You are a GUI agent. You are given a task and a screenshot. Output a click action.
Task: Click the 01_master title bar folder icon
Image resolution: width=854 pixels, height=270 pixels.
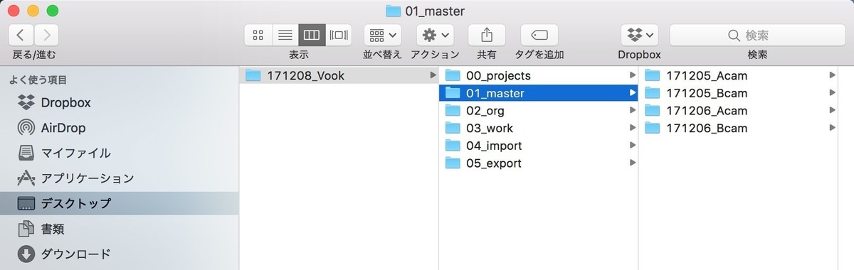(393, 11)
